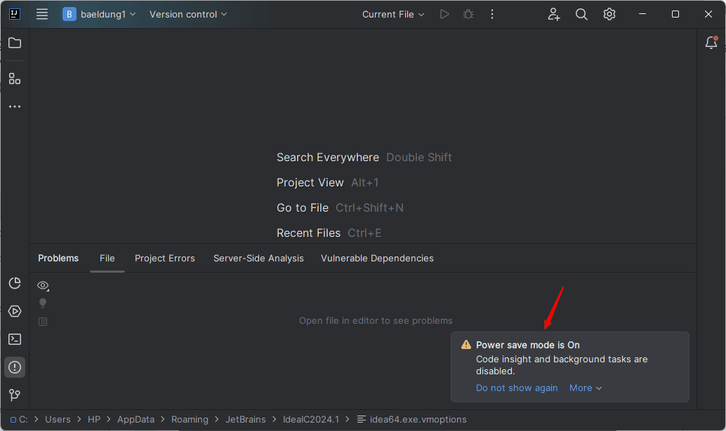Expand the Current File run configuration dropdown

[393, 14]
